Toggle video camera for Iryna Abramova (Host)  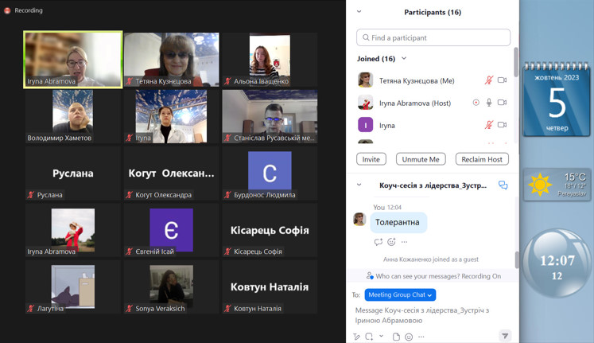[x=502, y=103]
